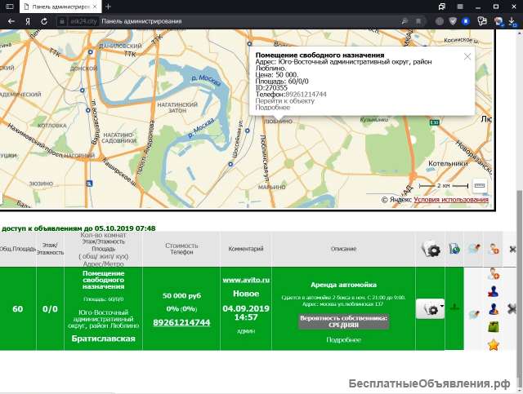Click the bookmark icon in address bar

point(418,21)
